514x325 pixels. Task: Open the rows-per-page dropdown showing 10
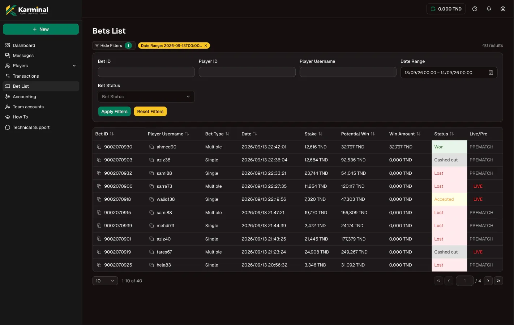coord(105,281)
